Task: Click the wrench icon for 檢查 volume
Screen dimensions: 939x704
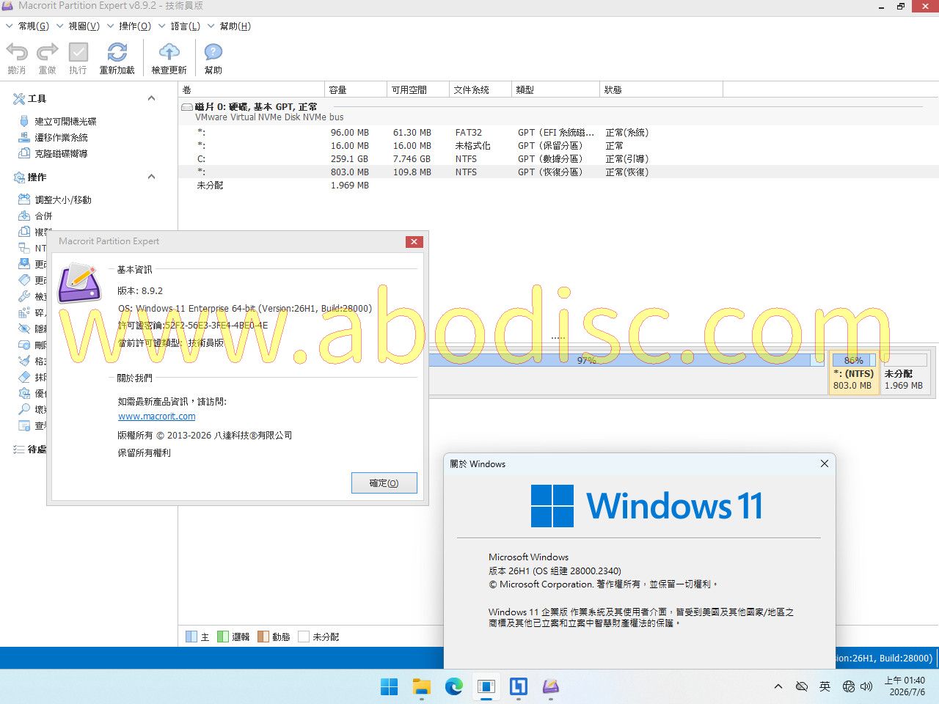Action: (24, 296)
